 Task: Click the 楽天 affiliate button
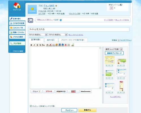73,91
